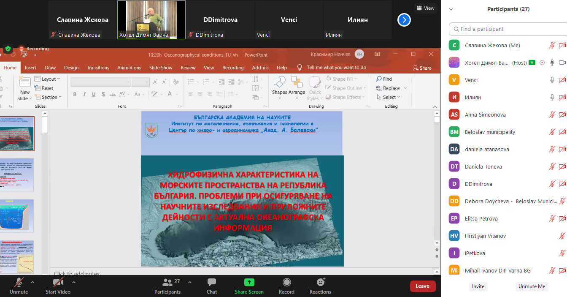
Task: Click the Find a participant search field
Action: (508, 29)
